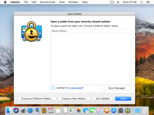Click the eWallet padlock logo in dialog
The width and height of the screenshot is (154, 115).
31,32
